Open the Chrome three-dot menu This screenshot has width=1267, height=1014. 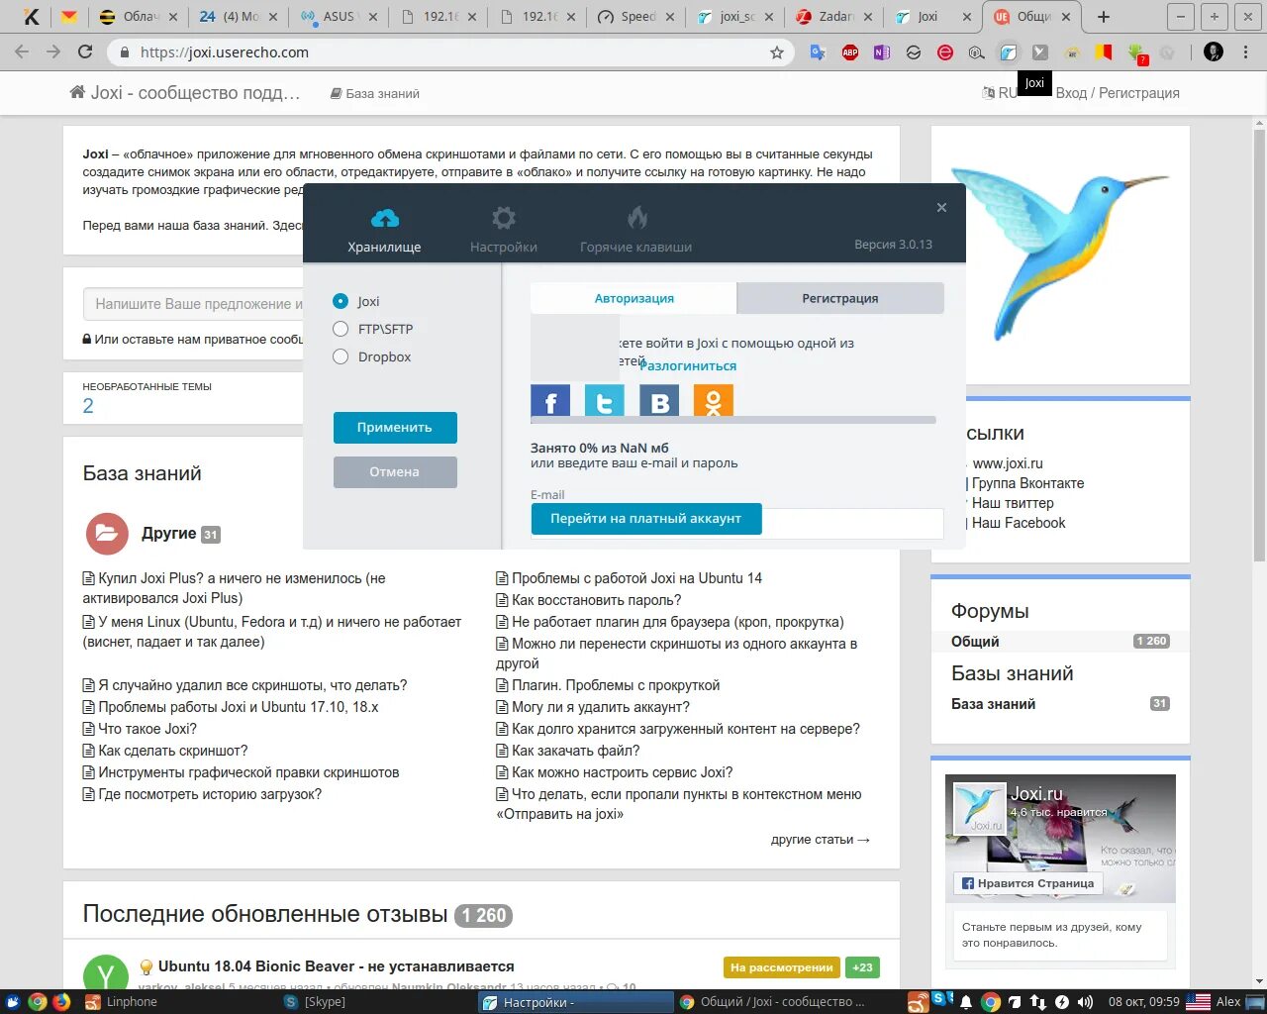point(1246,52)
